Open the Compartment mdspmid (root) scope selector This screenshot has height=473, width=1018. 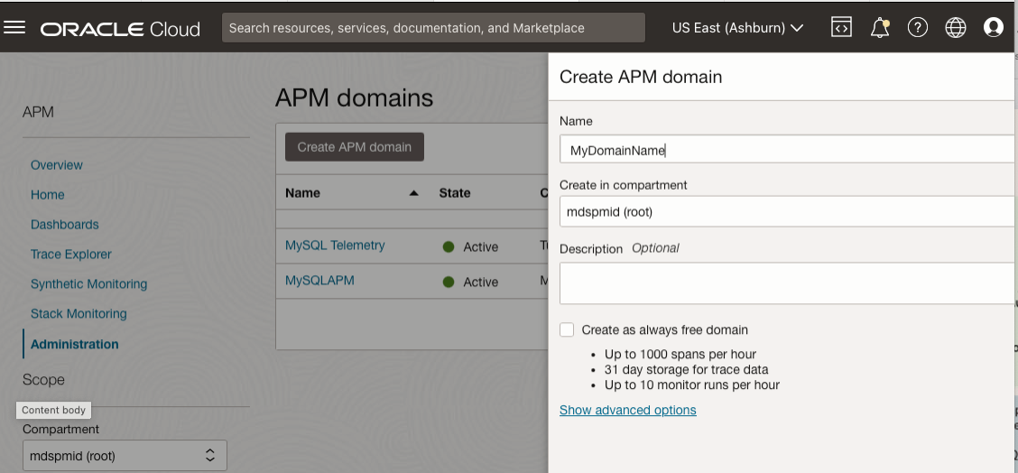(x=125, y=456)
